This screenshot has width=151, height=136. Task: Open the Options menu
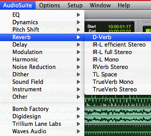[x=50, y=5]
